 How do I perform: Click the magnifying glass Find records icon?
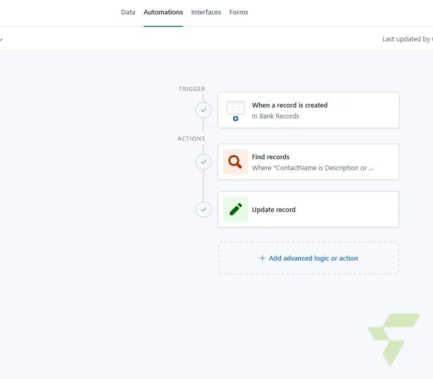coord(236,162)
